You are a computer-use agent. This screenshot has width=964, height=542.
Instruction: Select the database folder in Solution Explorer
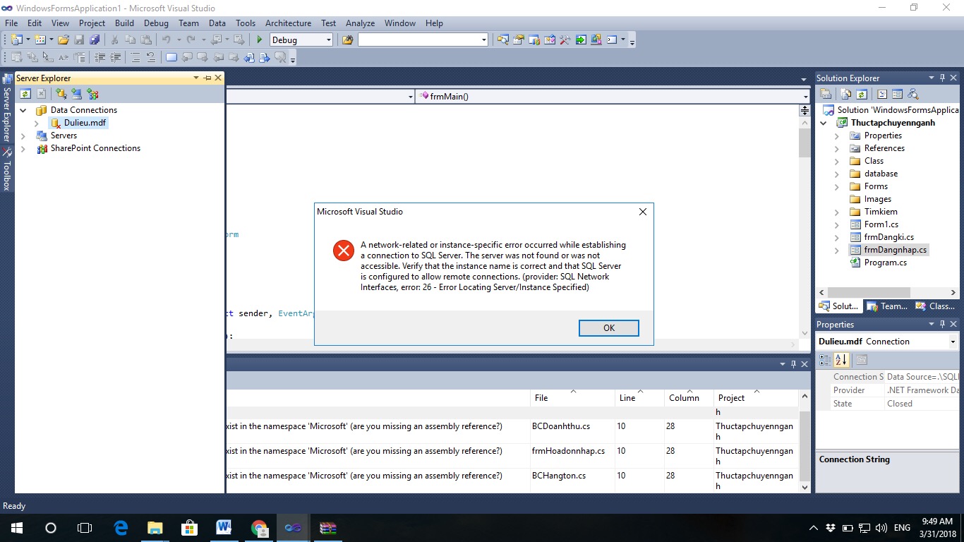click(x=881, y=174)
